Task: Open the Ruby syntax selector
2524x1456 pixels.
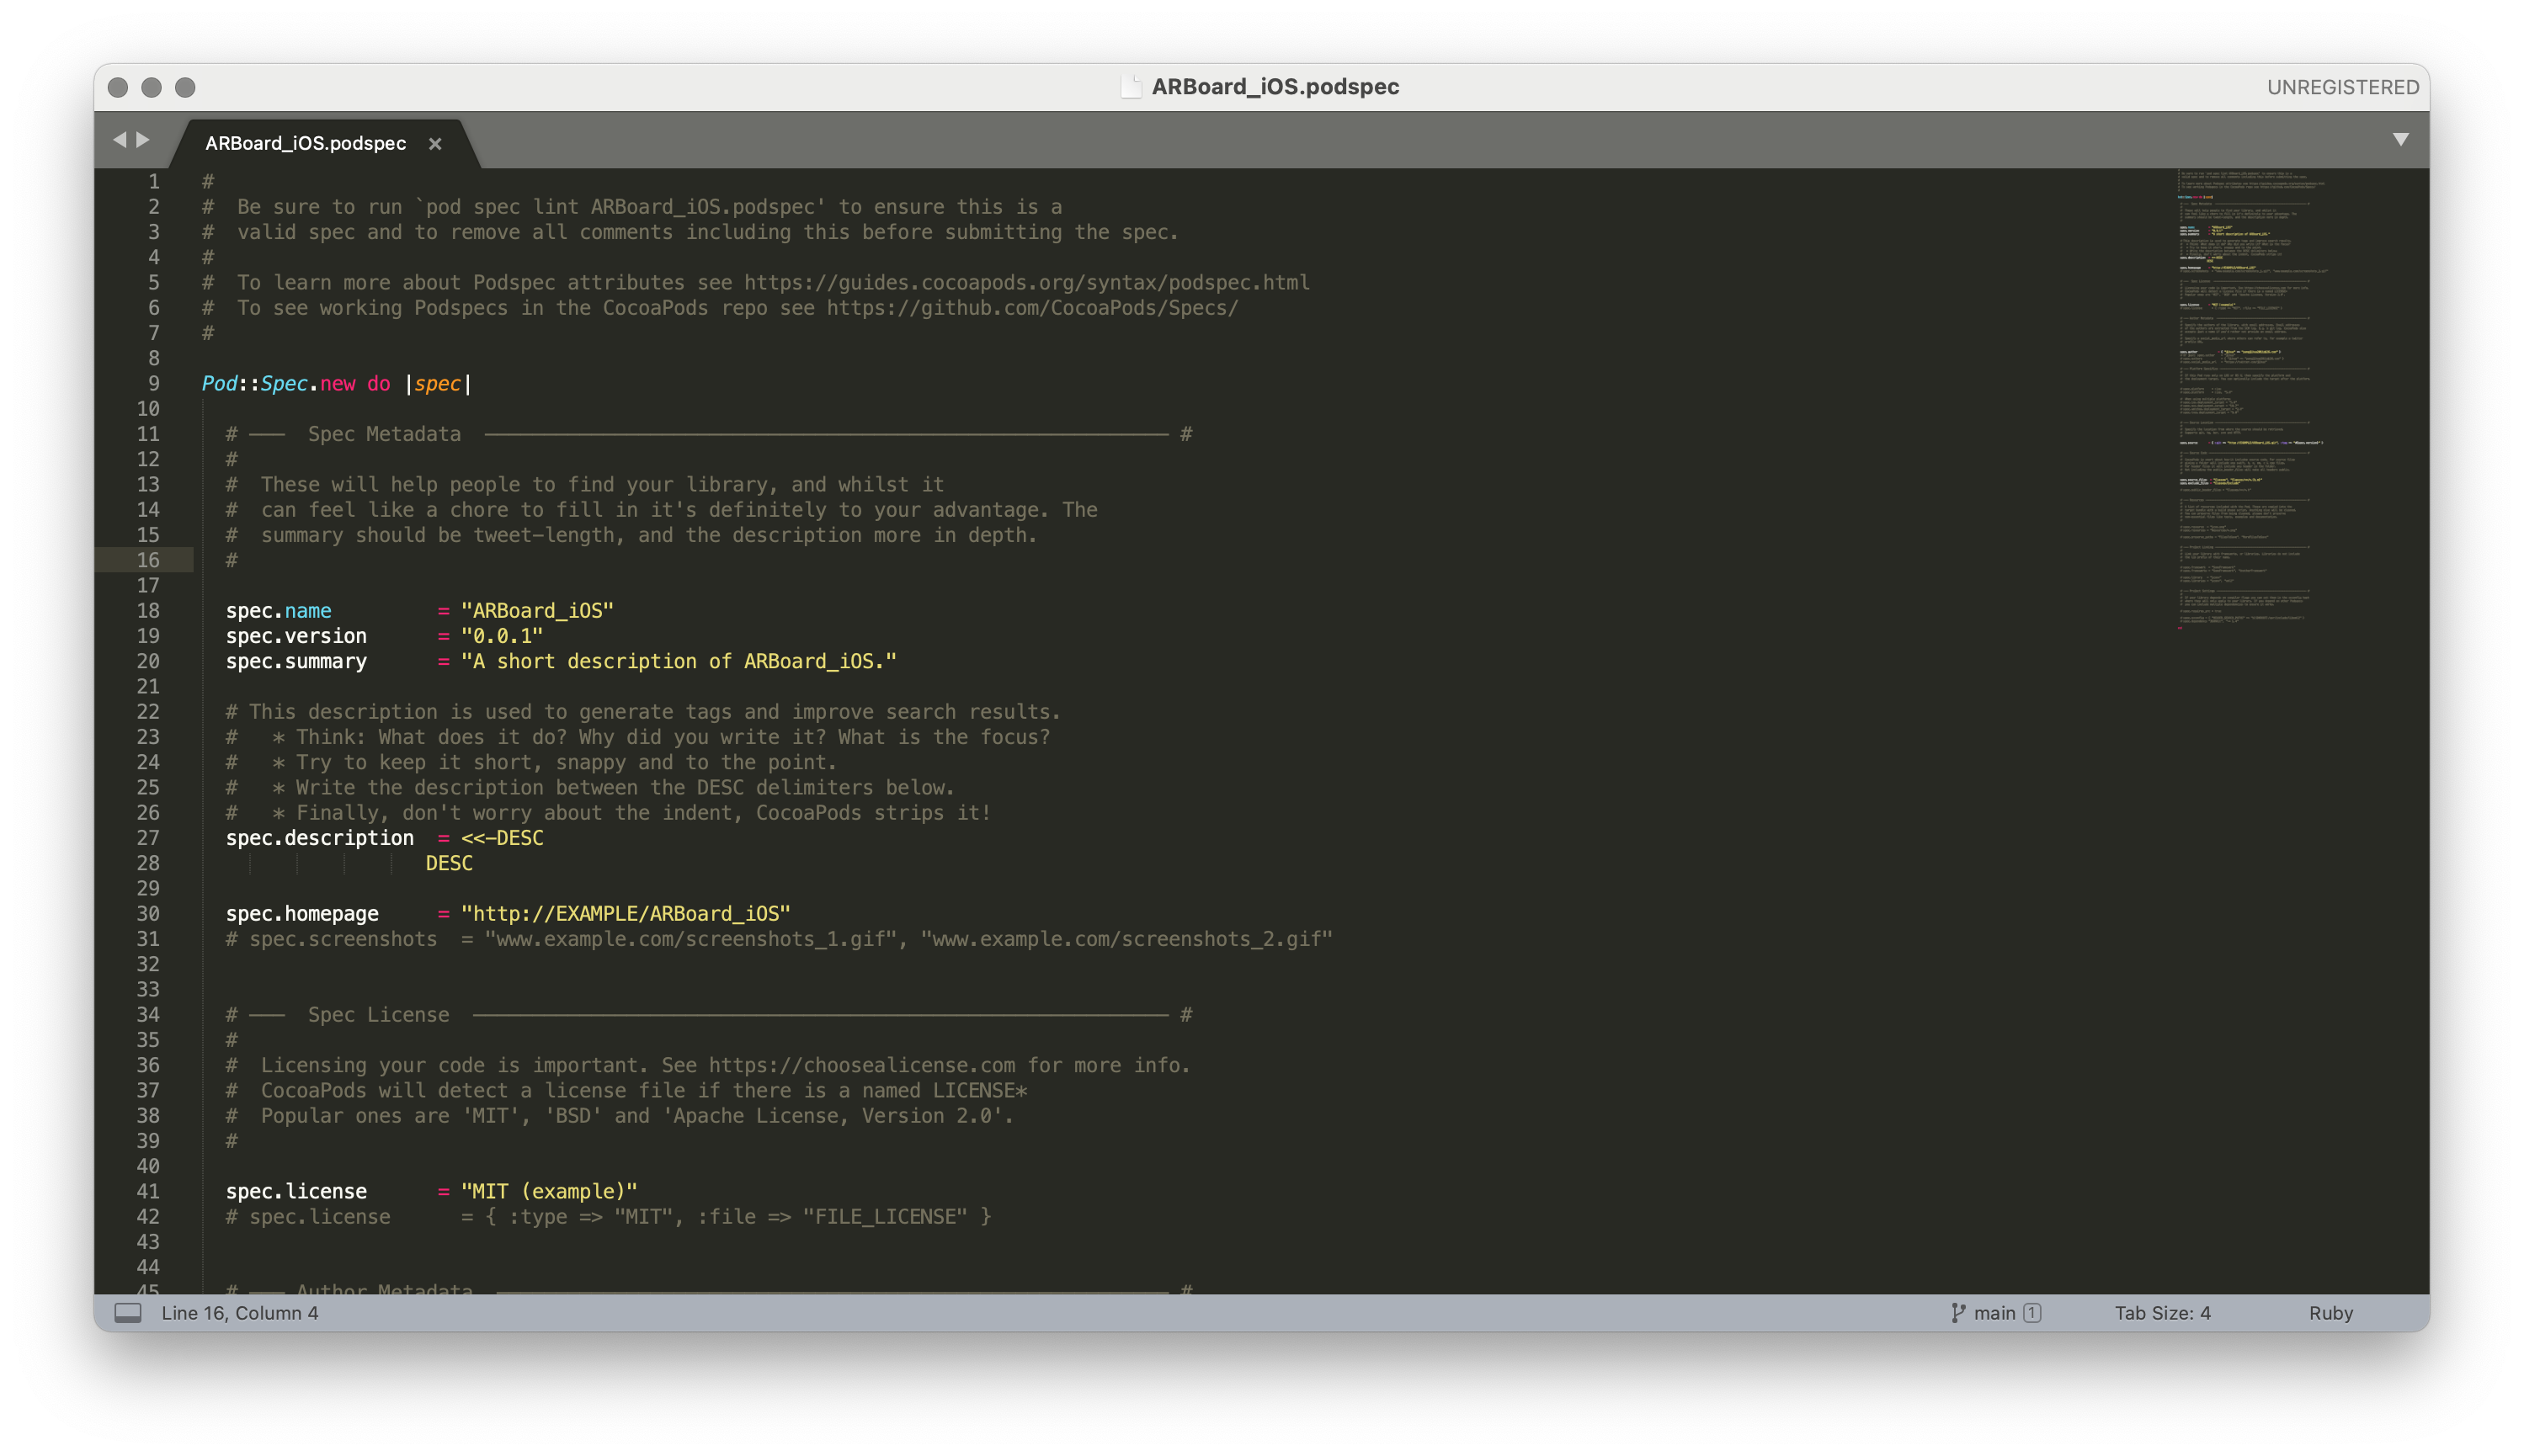Action: click(x=2330, y=1313)
